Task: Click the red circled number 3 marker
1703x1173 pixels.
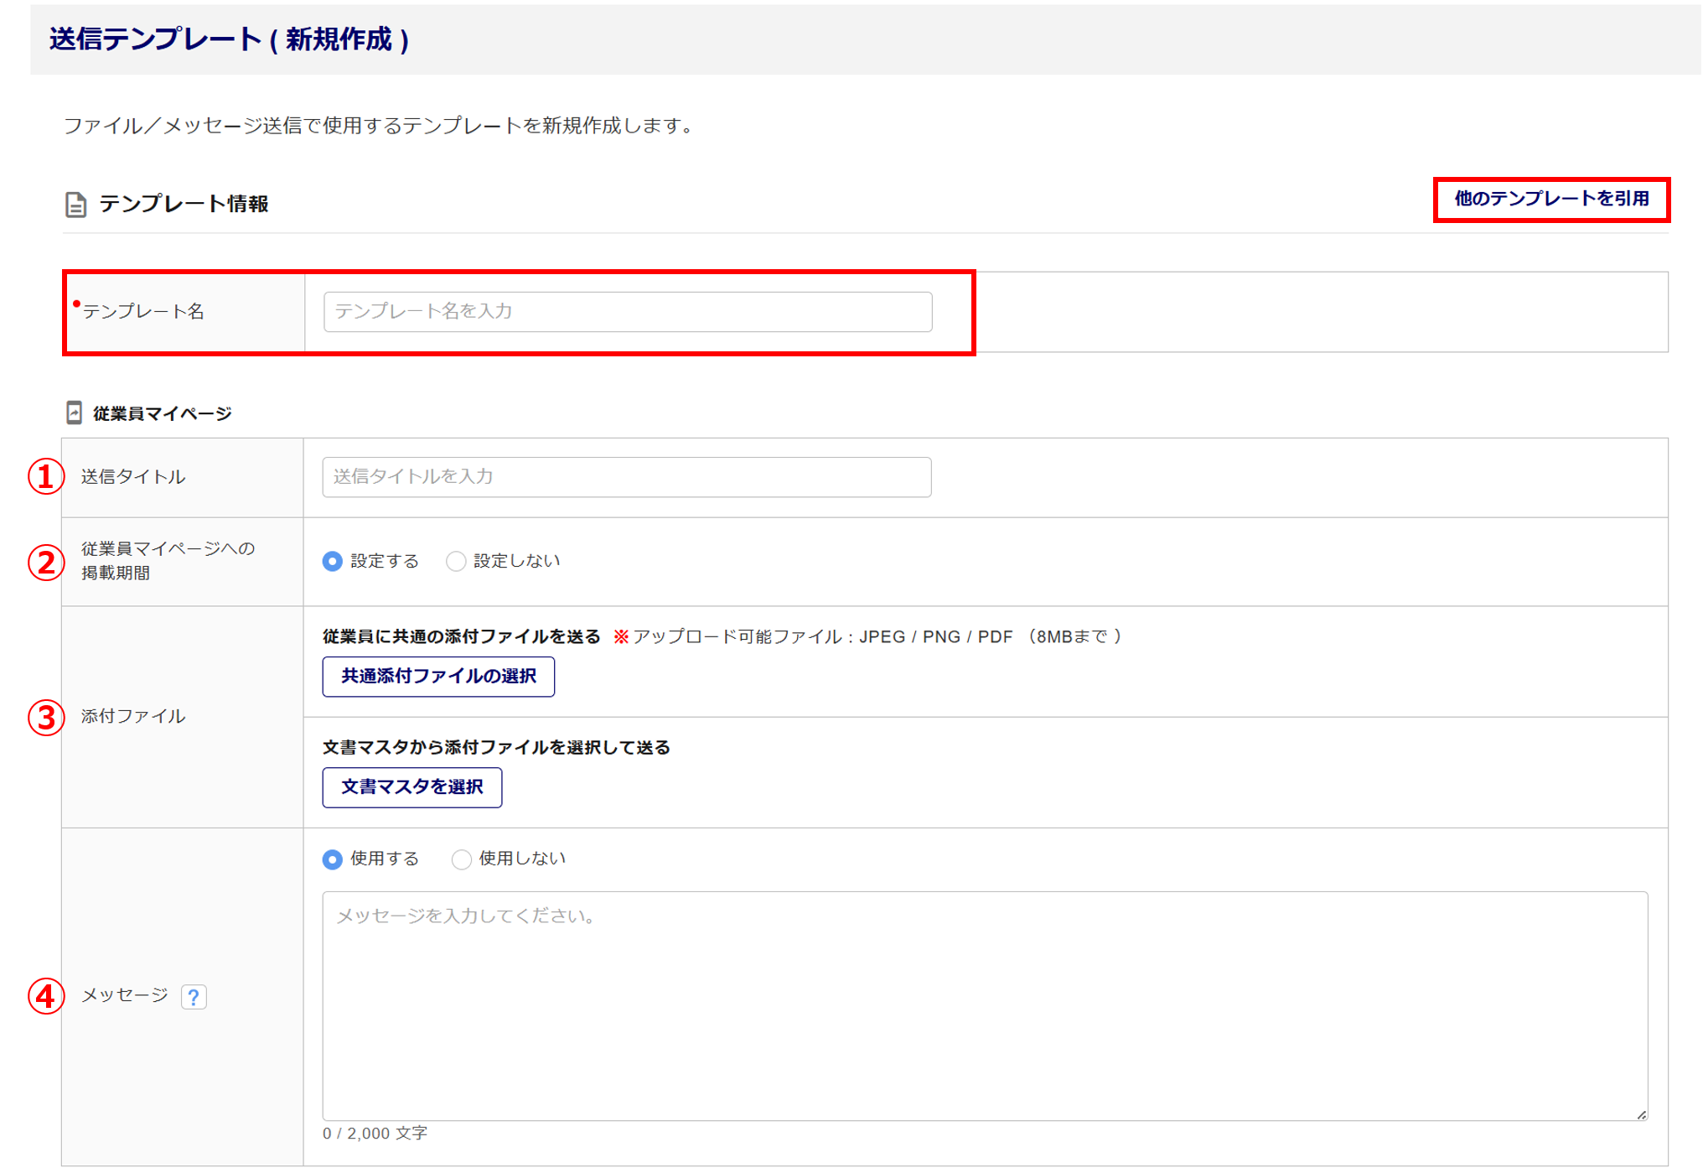Action: pos(46,717)
